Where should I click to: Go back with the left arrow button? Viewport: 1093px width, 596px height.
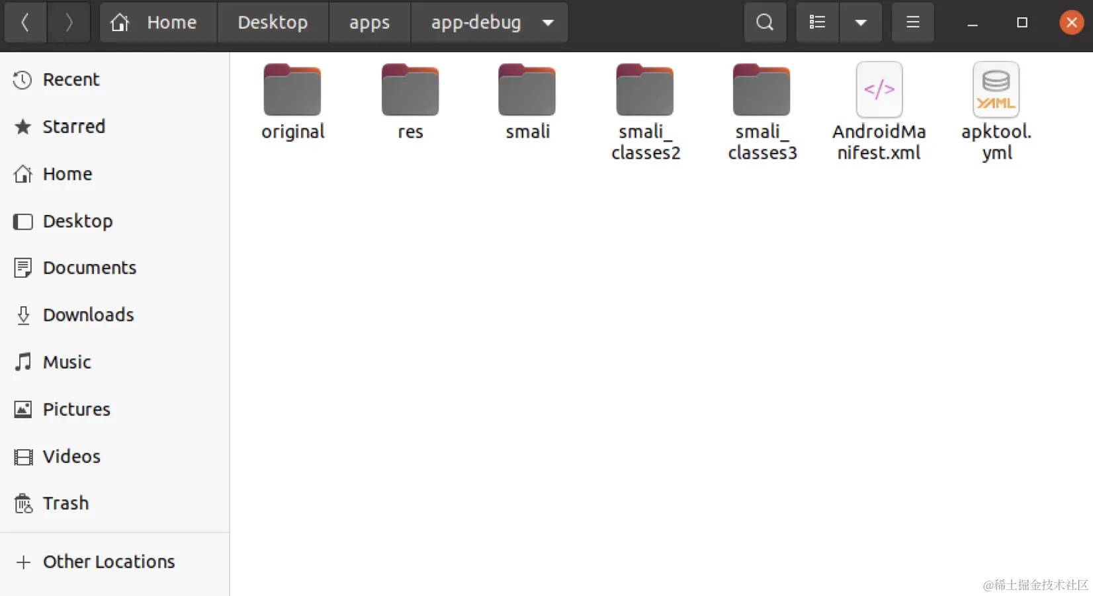pos(25,22)
